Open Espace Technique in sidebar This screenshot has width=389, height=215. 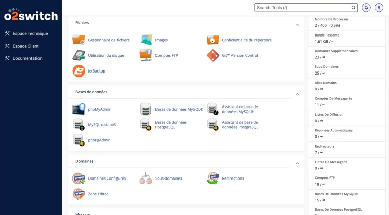click(26, 33)
